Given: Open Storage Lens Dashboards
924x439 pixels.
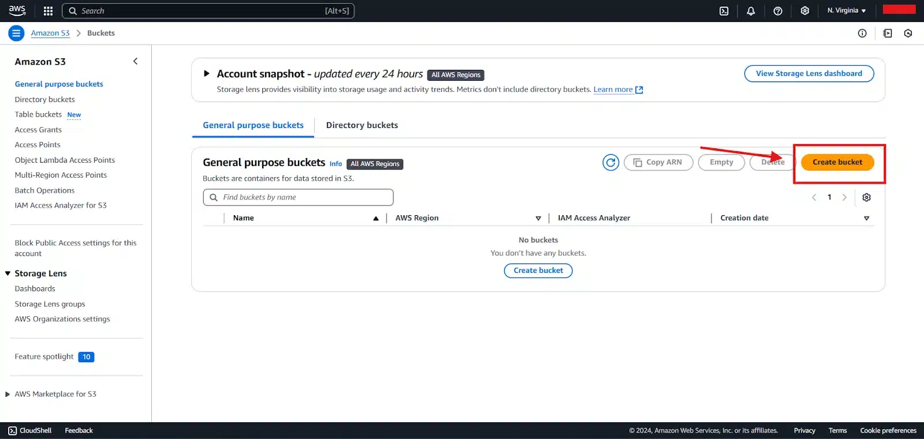Looking at the screenshot, I should (35, 289).
